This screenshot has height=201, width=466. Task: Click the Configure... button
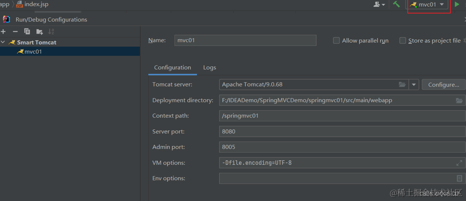443,84
